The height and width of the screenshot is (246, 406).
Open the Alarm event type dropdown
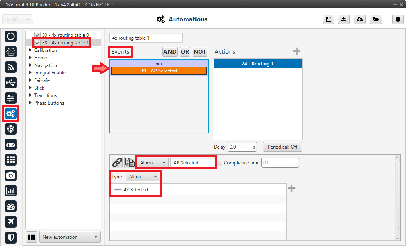point(153,163)
